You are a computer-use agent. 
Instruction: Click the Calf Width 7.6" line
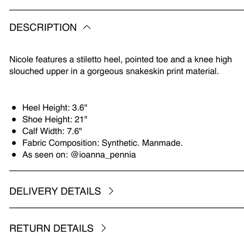coord(52,131)
